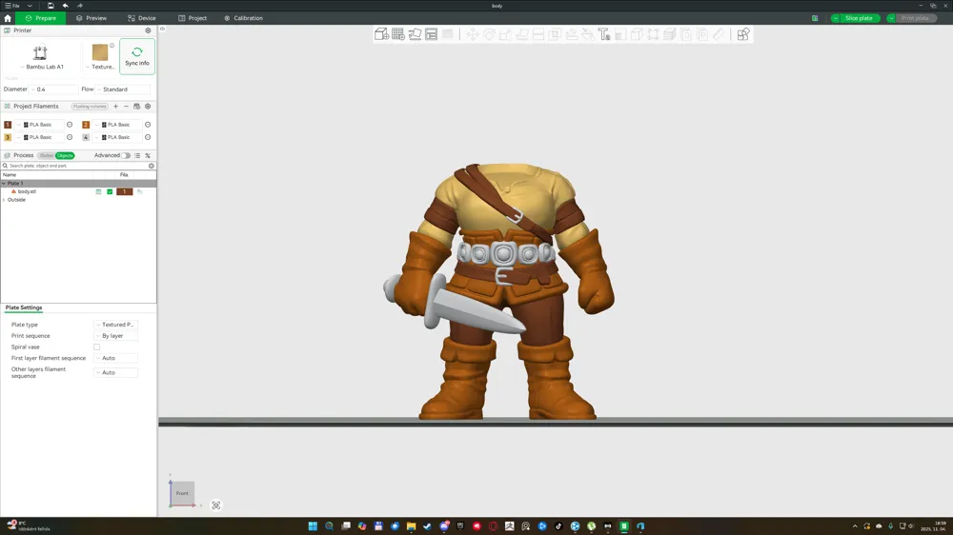This screenshot has width=953, height=535.
Task: Open Plate type dropdown in Plate Settings
Action: [116, 325]
